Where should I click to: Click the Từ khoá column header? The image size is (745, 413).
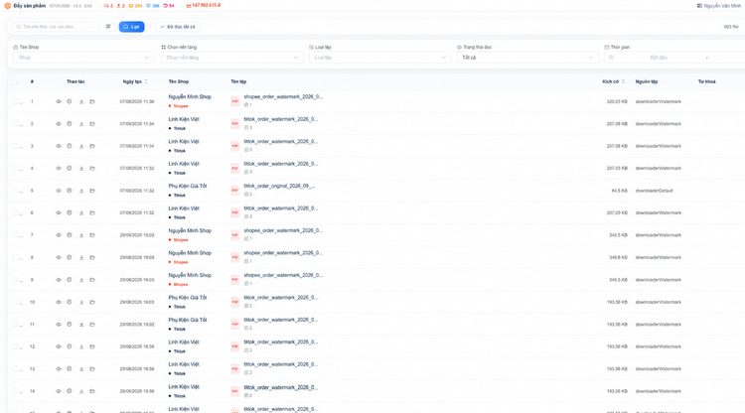click(x=706, y=81)
